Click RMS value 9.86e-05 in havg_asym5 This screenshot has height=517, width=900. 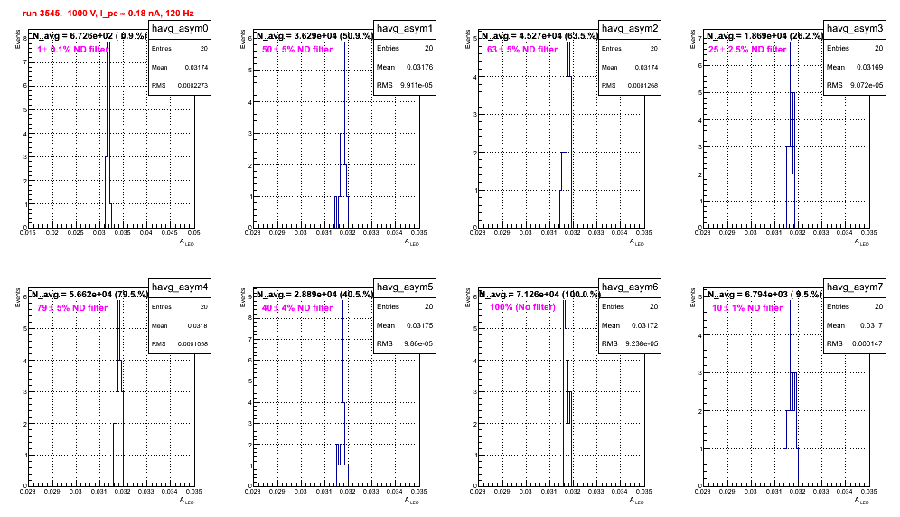pyautogui.click(x=417, y=344)
